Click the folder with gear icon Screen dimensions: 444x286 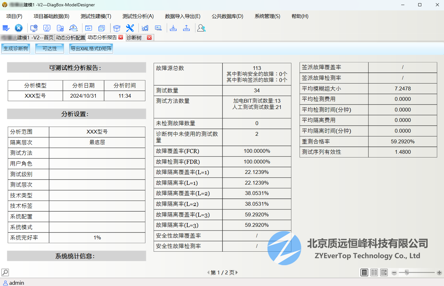tap(60, 28)
